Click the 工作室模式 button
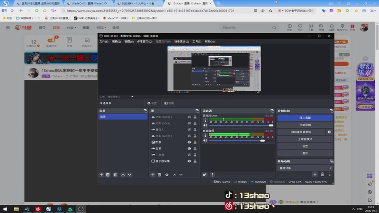Screen dimensions: 379x213 coord(305,139)
